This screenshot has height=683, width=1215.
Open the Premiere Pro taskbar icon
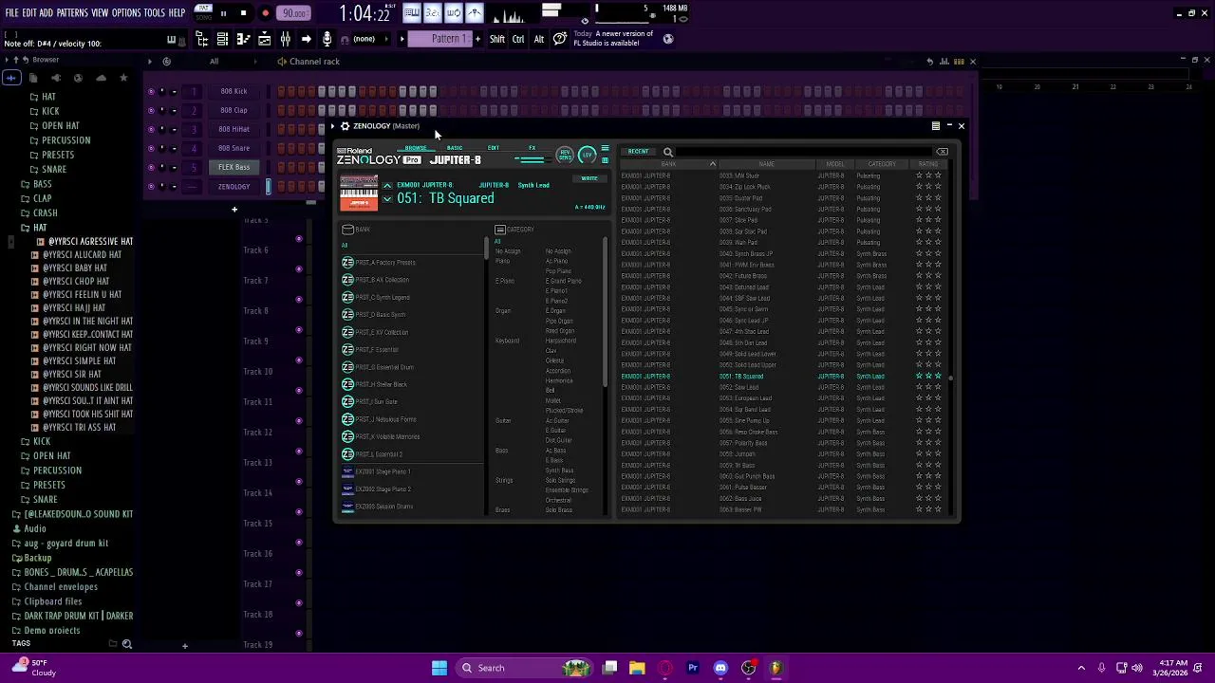tap(693, 668)
